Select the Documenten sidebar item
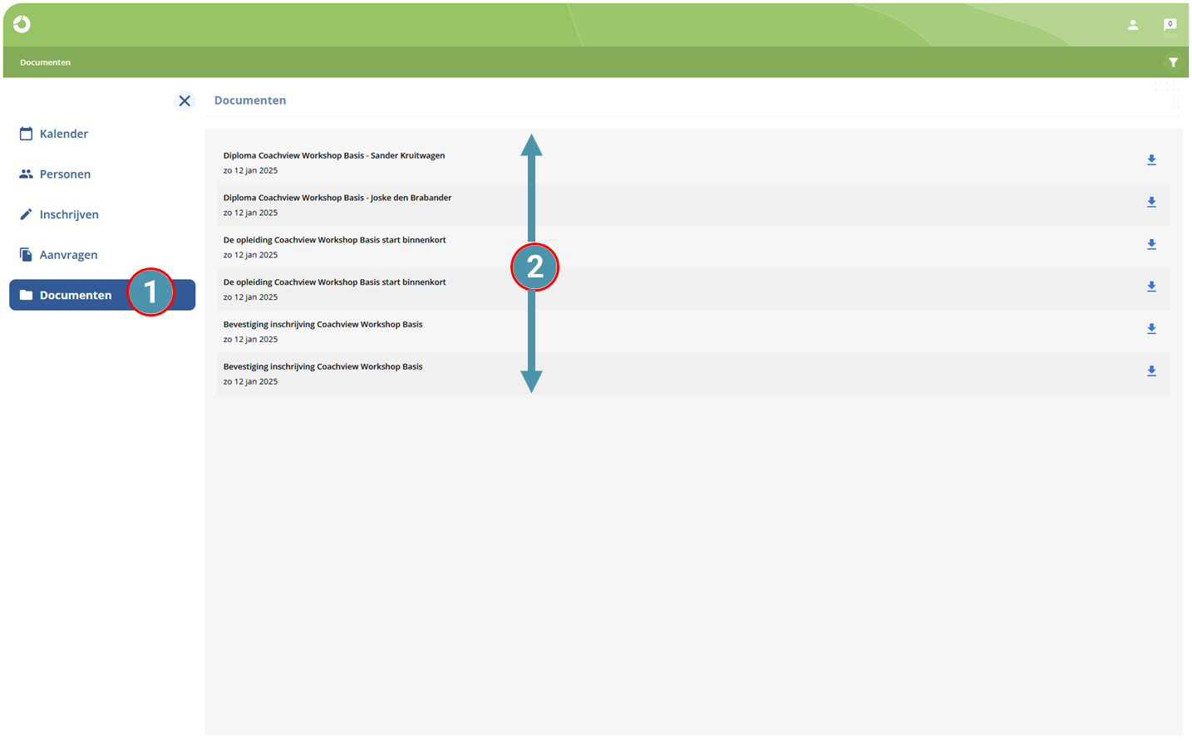The image size is (1192, 745). pos(102,295)
